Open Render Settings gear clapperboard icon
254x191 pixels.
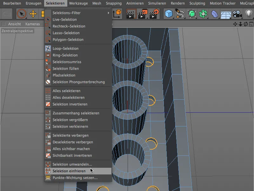tap(154, 14)
